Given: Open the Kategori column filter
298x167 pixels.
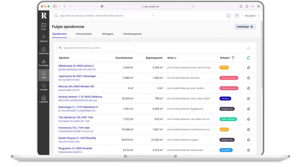Looking at the screenshot, I should 233,58.
